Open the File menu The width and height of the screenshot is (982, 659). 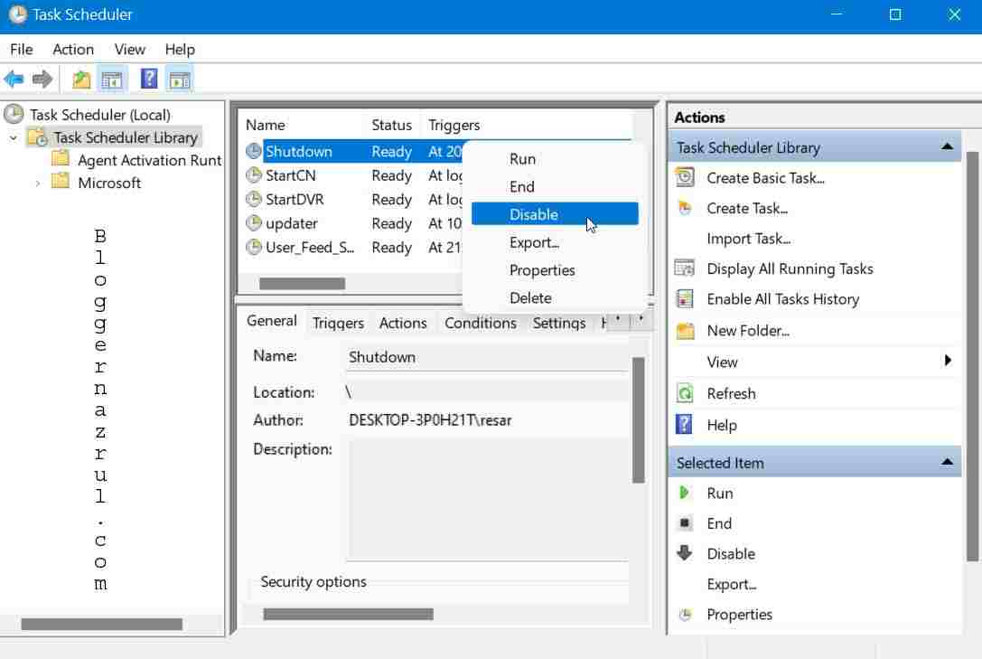click(x=22, y=49)
